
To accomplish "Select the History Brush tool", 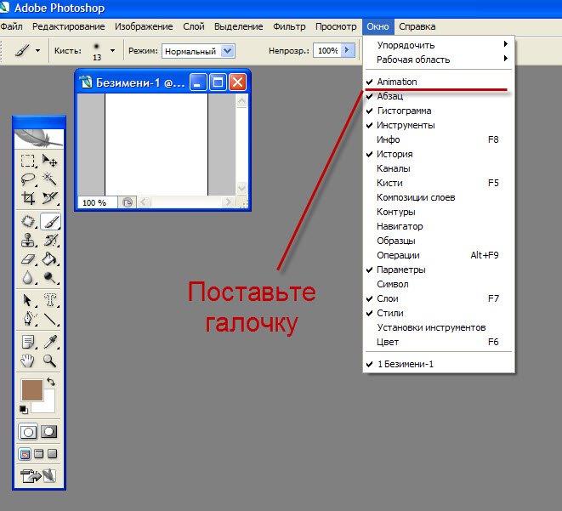I will (50, 240).
